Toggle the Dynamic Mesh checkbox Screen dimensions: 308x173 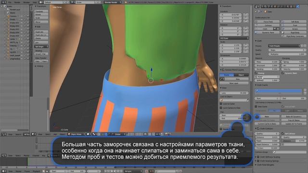coord(282,73)
